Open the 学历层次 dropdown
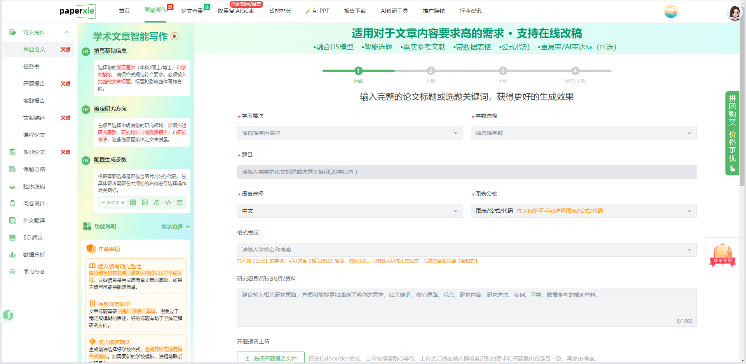 click(350, 133)
